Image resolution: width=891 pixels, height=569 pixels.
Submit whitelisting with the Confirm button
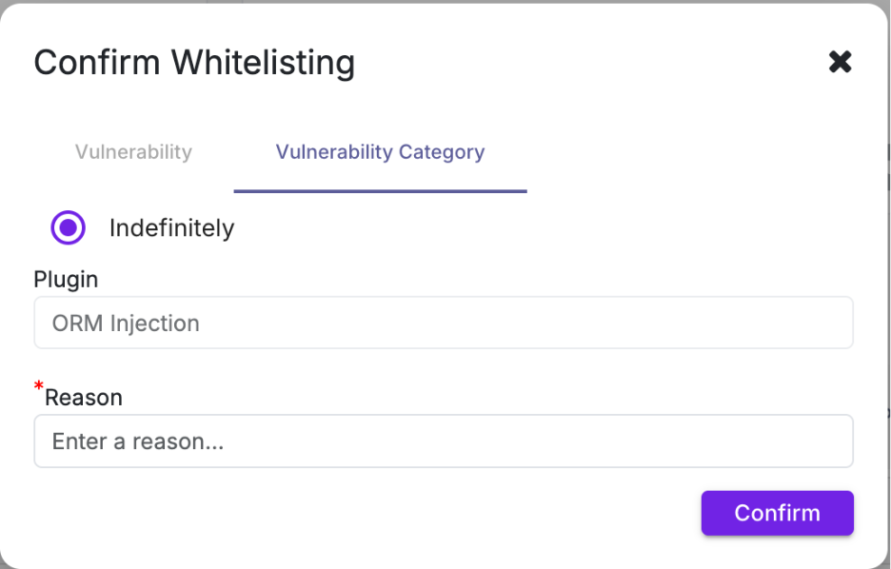click(x=777, y=513)
